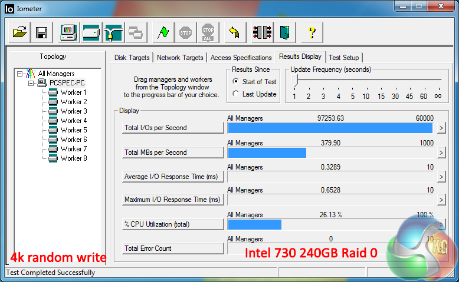Select Worker 3 in topology tree
The image size is (459, 282).
pyautogui.click(x=74, y=111)
